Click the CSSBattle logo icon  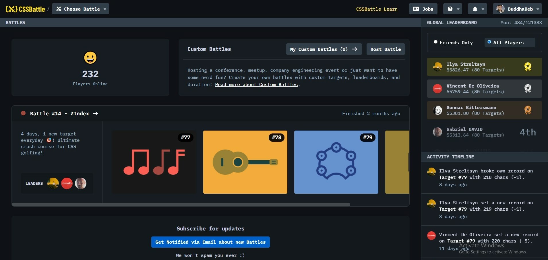point(10,9)
